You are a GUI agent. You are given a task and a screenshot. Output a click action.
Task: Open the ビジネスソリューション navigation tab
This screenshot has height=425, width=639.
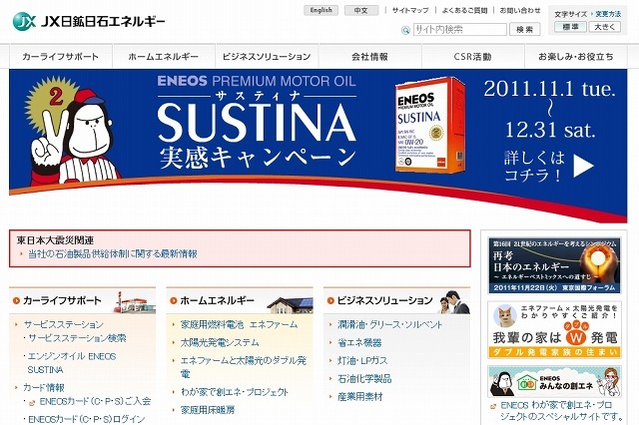[x=267, y=57]
